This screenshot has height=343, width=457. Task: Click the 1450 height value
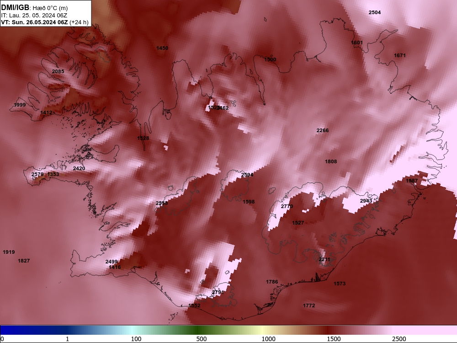tap(162, 48)
